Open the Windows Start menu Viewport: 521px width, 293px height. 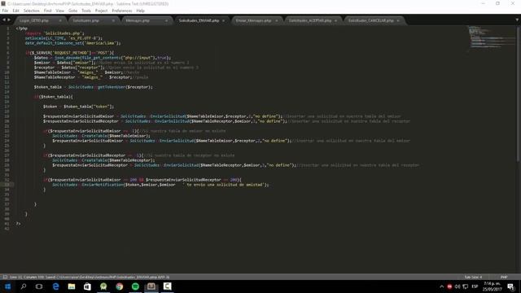pos(7,286)
